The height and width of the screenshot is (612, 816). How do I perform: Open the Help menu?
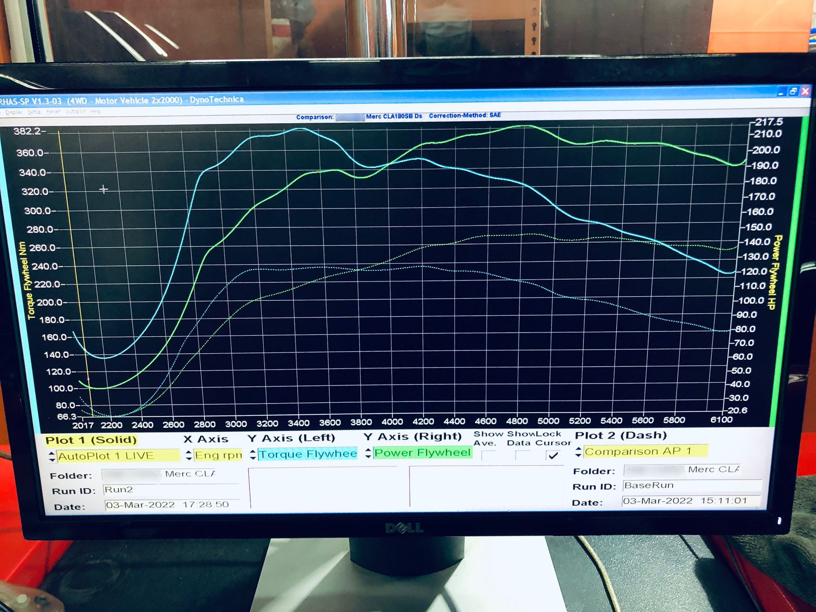coord(95,111)
